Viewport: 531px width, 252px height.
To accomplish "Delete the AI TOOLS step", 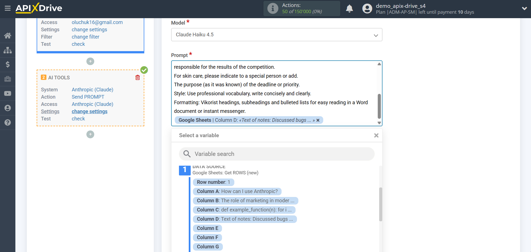I will pos(138,77).
